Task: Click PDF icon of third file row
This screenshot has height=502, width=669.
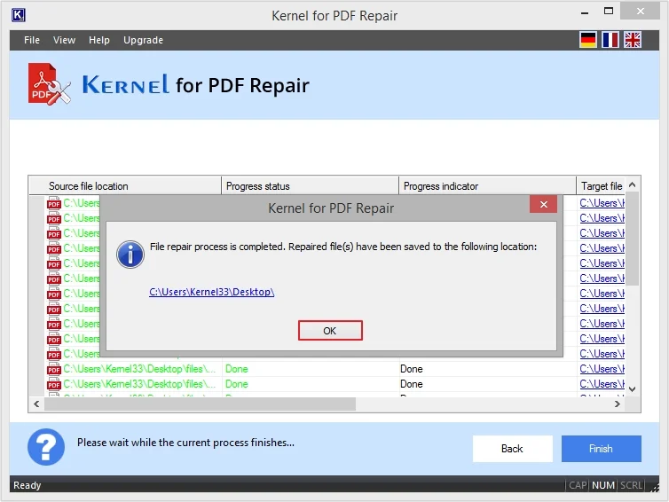Action: coord(54,233)
